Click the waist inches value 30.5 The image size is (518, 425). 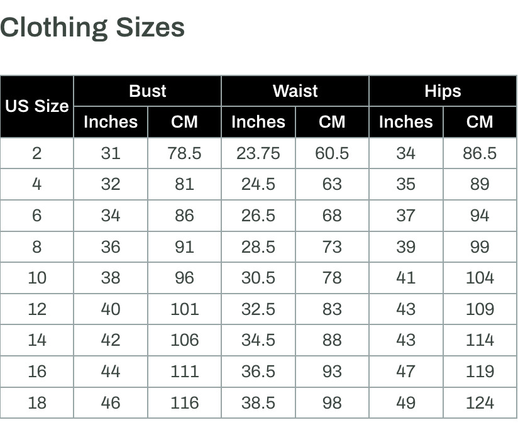[258, 278]
